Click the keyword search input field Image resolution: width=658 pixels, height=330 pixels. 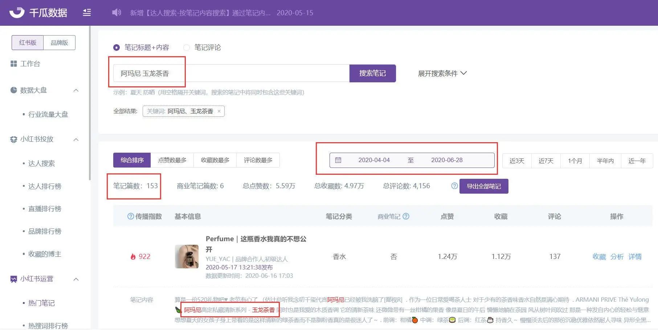(231, 73)
